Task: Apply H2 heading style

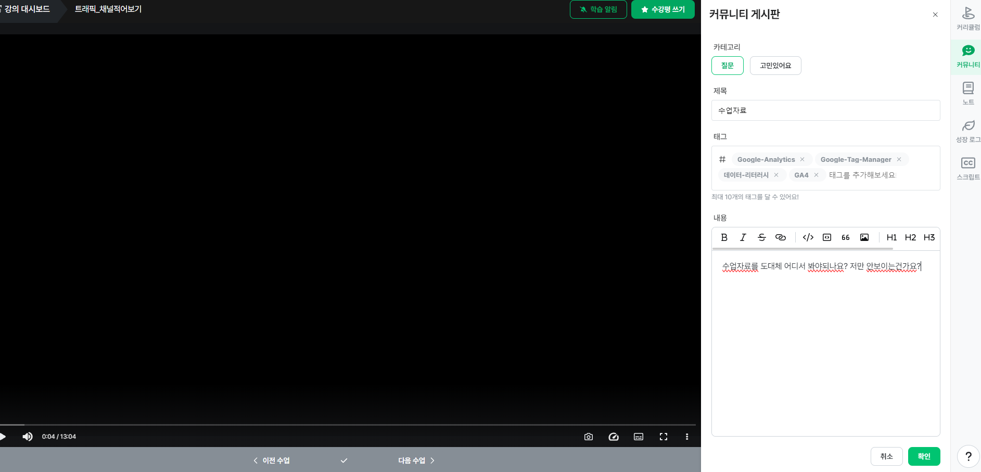Action: click(x=910, y=237)
